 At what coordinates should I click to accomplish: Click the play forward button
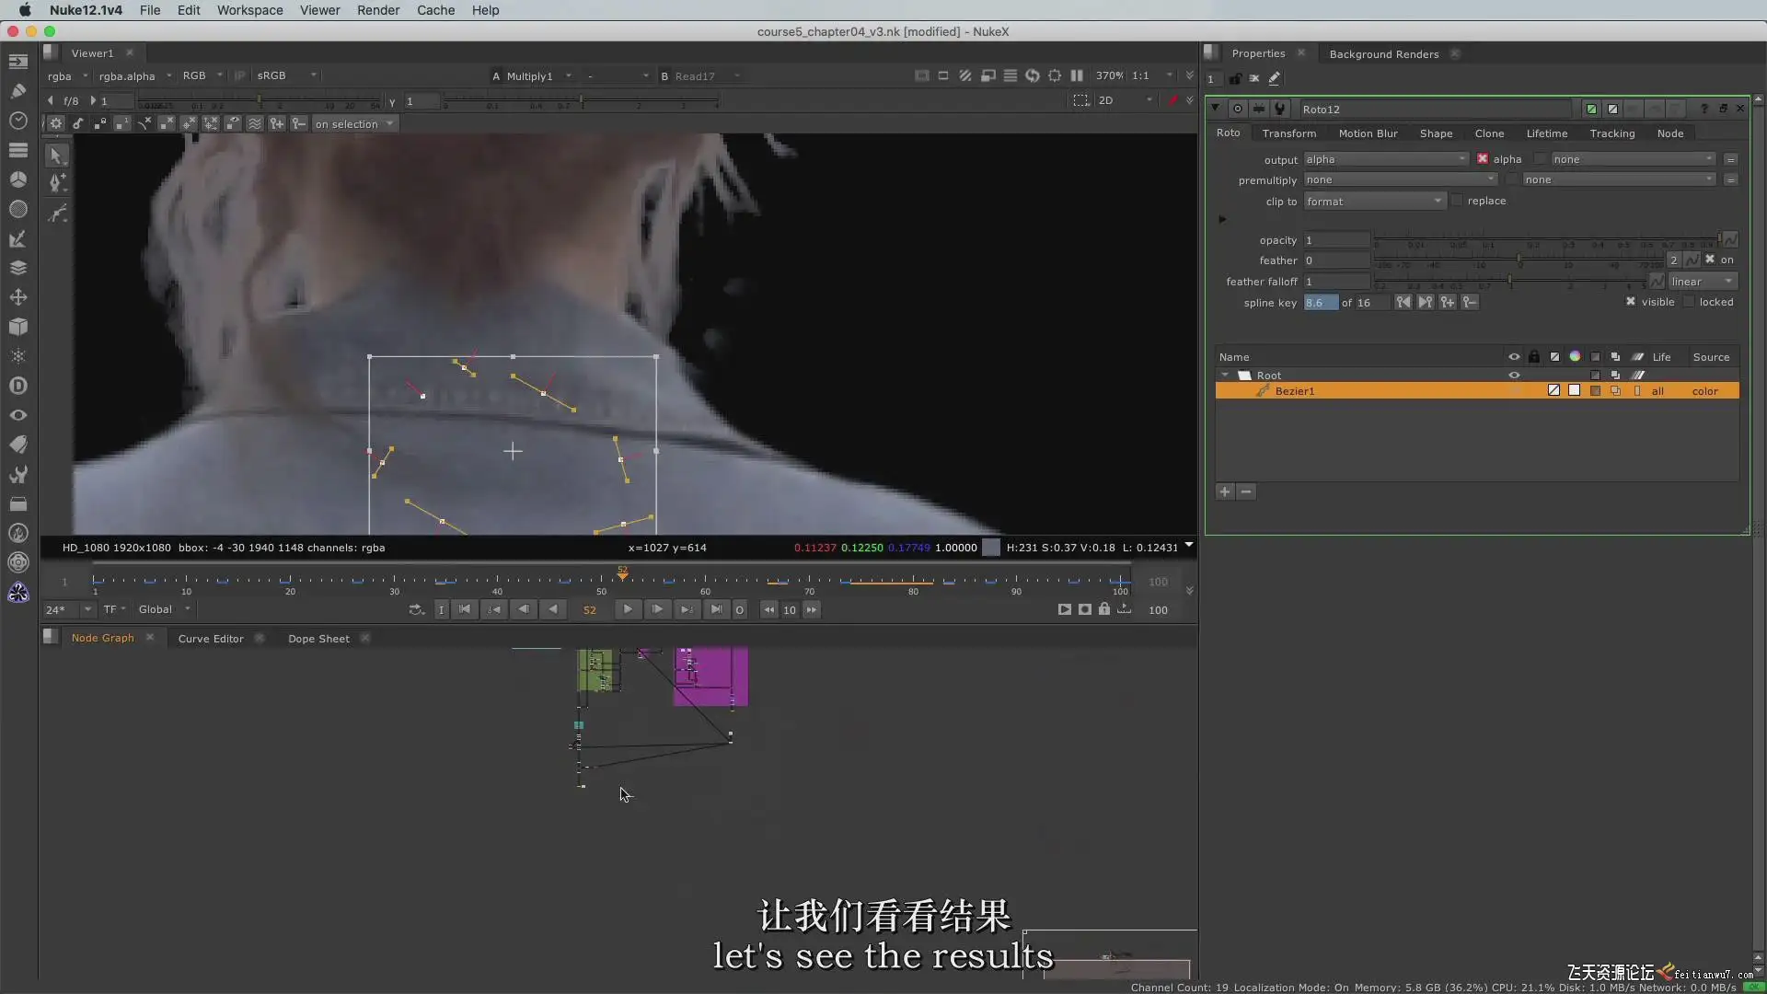(628, 609)
